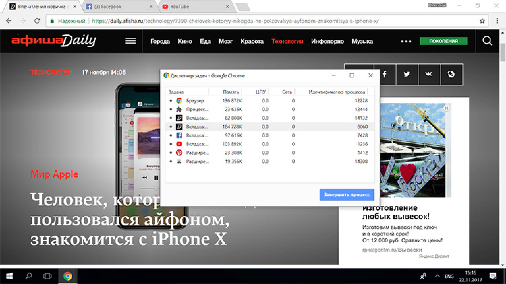Sort the task manager by the Задача column
The image size is (506, 284).
[x=187, y=92]
